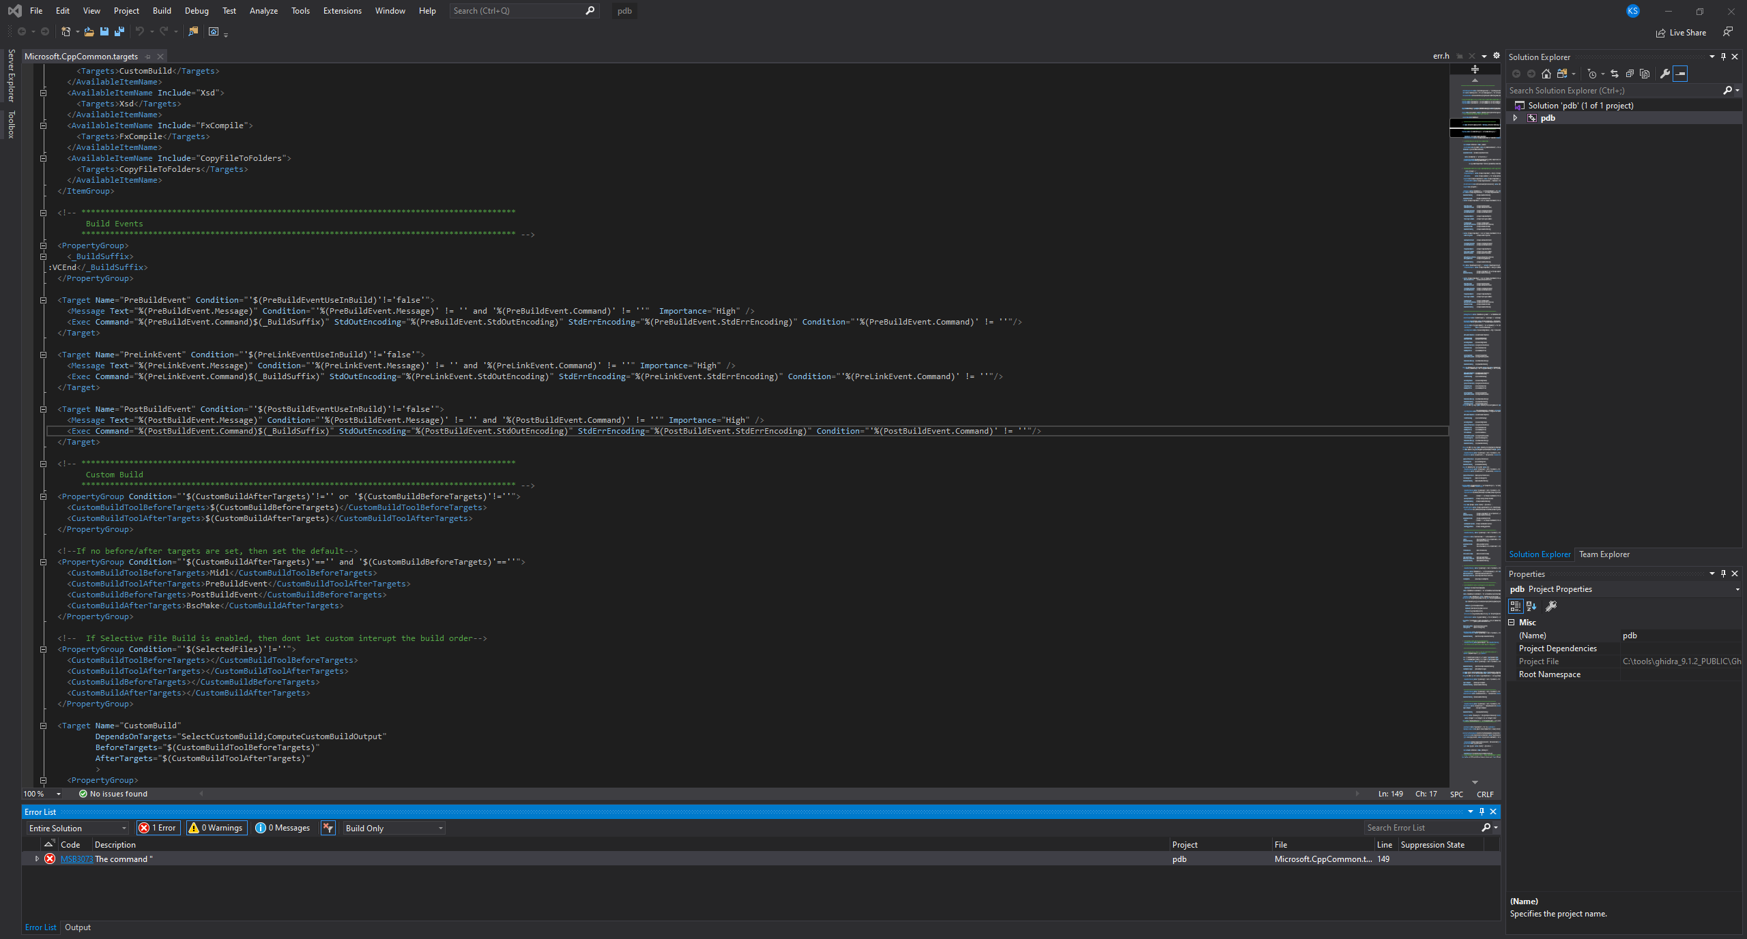Viewport: 1747px width, 939px height.
Task: Toggle the Categorized view in the Properties panel
Action: (x=1516, y=606)
